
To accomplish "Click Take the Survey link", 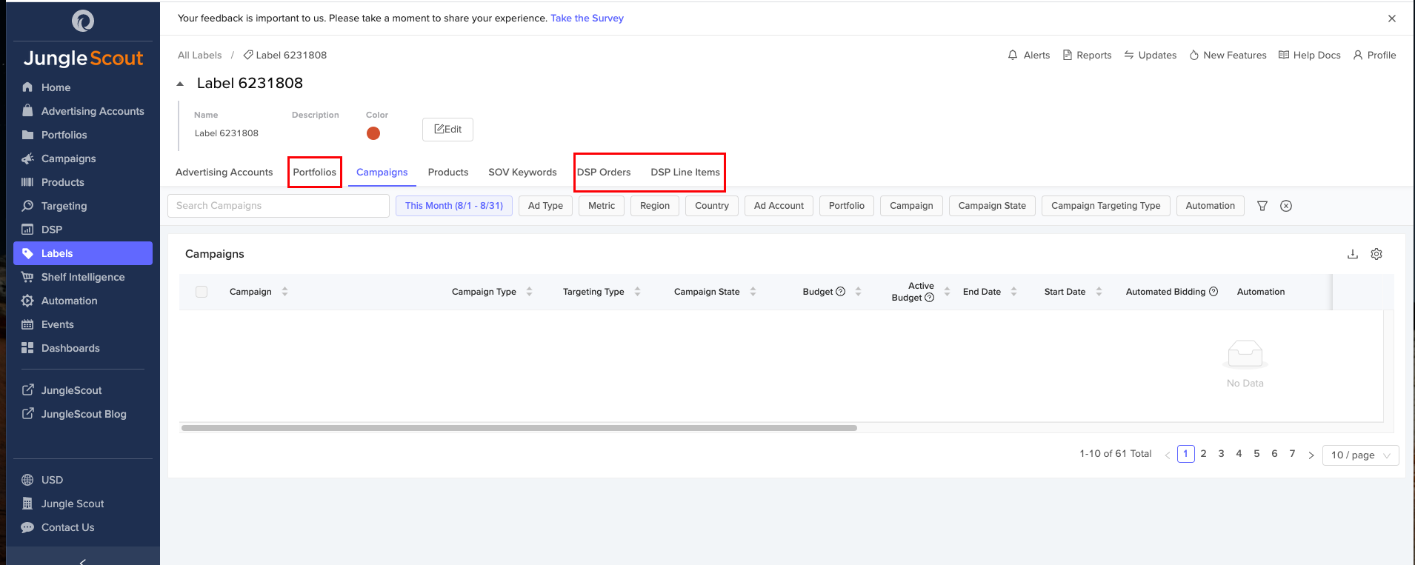I will coord(587,19).
